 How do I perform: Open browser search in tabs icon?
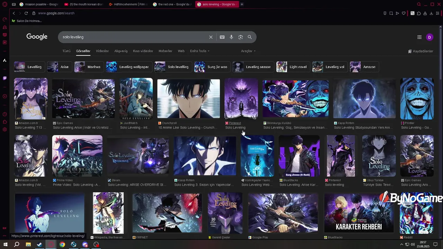(x=419, y=4)
